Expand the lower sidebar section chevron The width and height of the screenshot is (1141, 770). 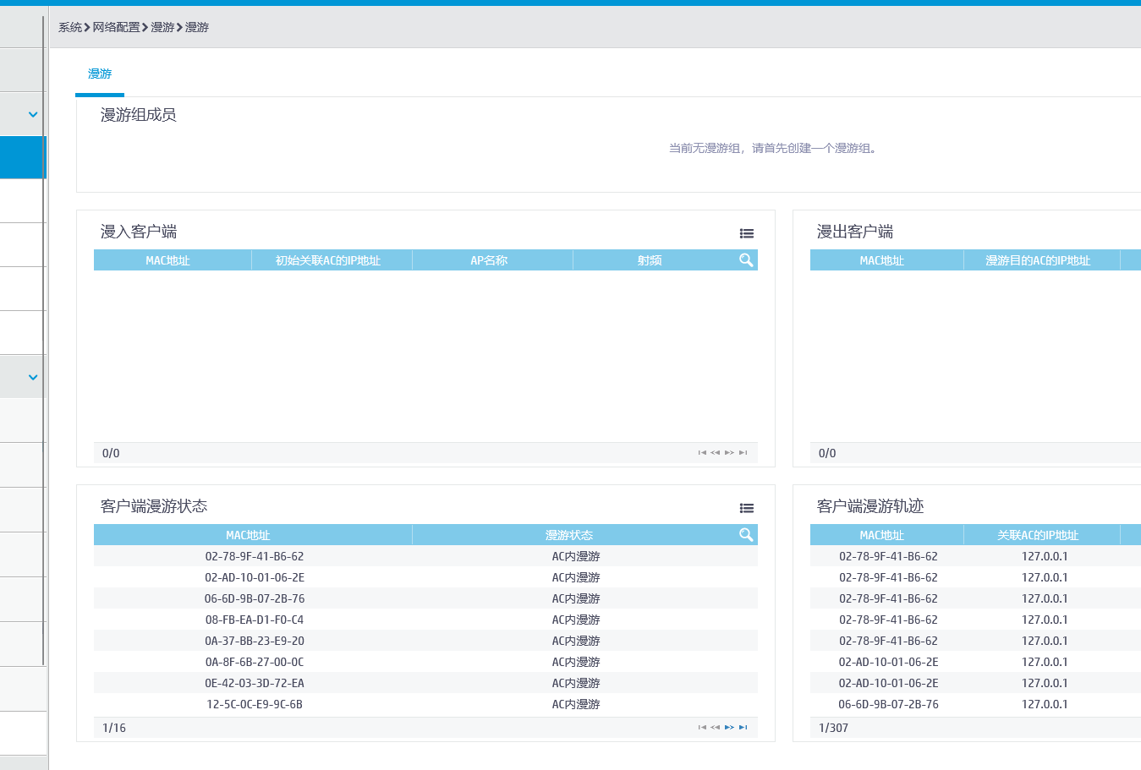click(33, 377)
